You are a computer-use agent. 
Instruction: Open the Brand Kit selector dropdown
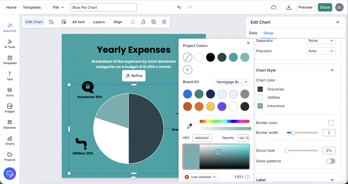[232, 82]
